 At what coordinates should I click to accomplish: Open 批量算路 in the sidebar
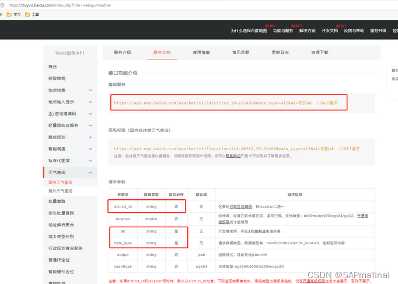point(70,201)
